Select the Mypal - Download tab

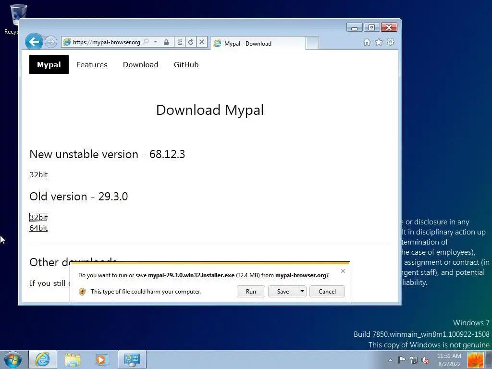tap(258, 43)
